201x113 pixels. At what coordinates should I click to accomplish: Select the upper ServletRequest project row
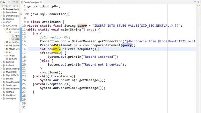pyautogui.click(x=11, y=82)
